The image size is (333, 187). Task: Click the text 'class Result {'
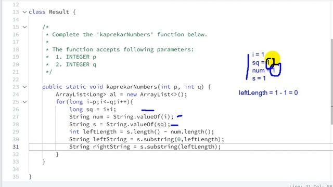(x=52, y=12)
